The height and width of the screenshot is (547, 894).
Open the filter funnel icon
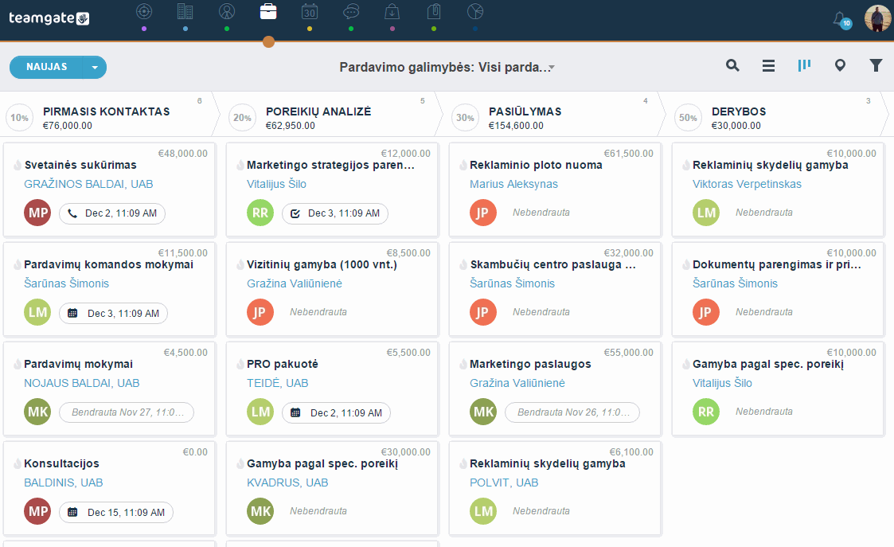(x=876, y=65)
